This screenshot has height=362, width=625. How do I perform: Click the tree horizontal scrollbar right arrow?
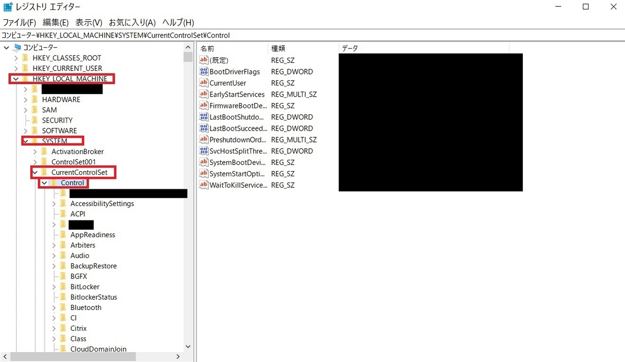[x=178, y=356]
